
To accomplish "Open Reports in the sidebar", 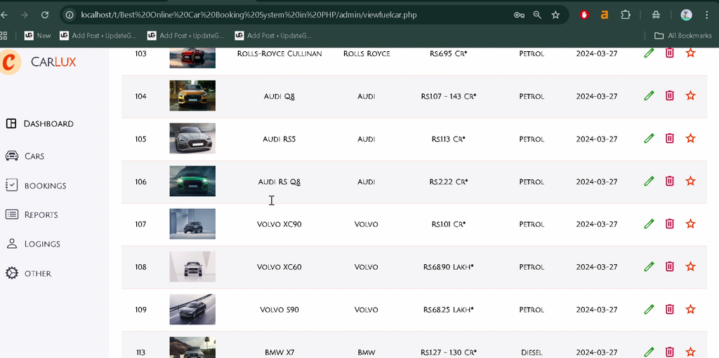I will tap(31, 214).
